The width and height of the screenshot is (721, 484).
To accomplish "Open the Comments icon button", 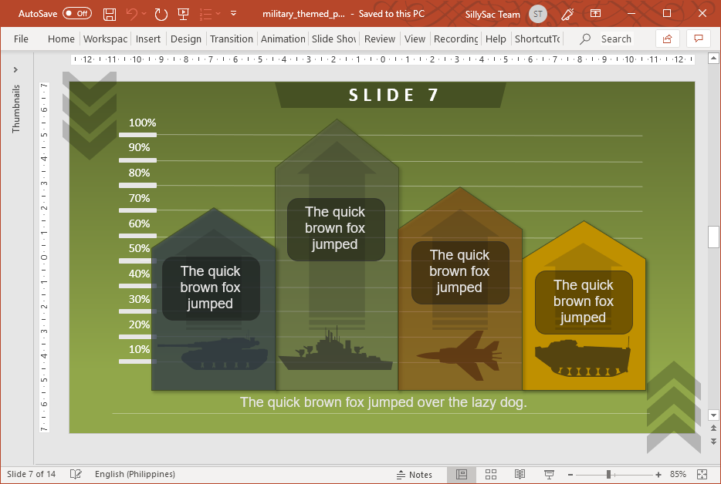I will tap(699, 39).
